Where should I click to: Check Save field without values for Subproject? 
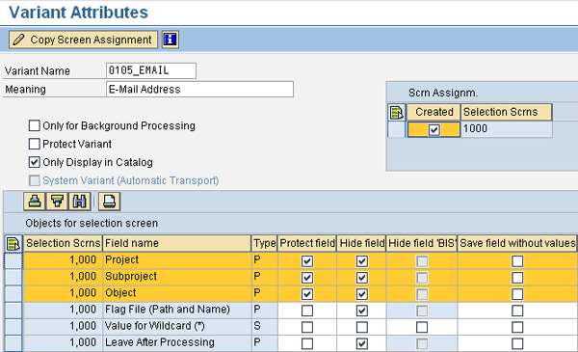517,278
